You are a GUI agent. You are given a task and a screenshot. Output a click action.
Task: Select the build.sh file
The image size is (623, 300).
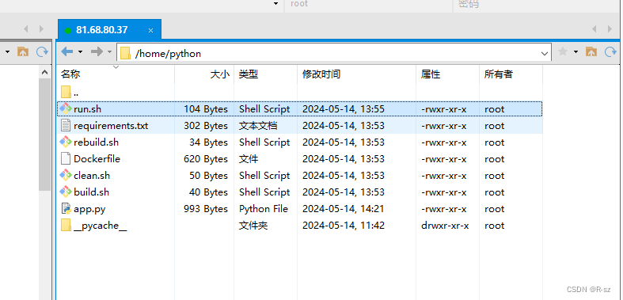[x=300, y=192]
